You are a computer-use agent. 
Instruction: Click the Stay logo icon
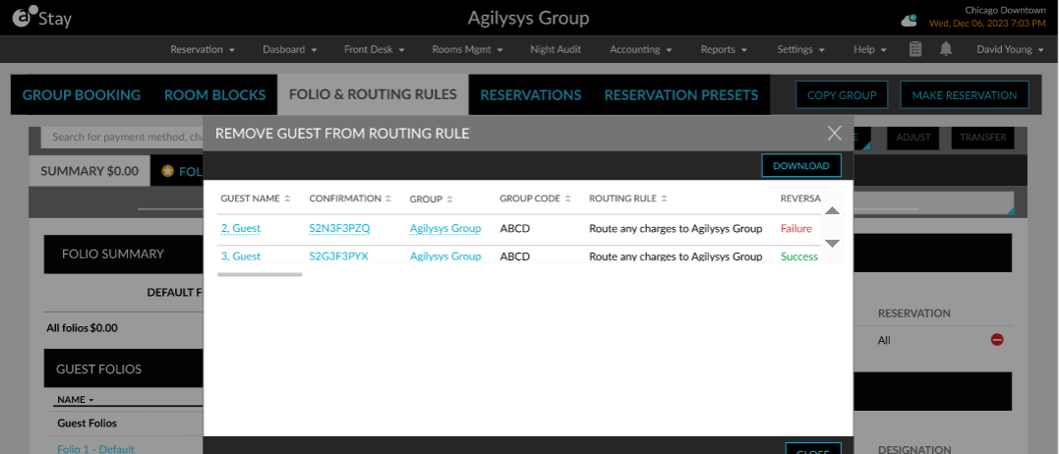pos(23,19)
